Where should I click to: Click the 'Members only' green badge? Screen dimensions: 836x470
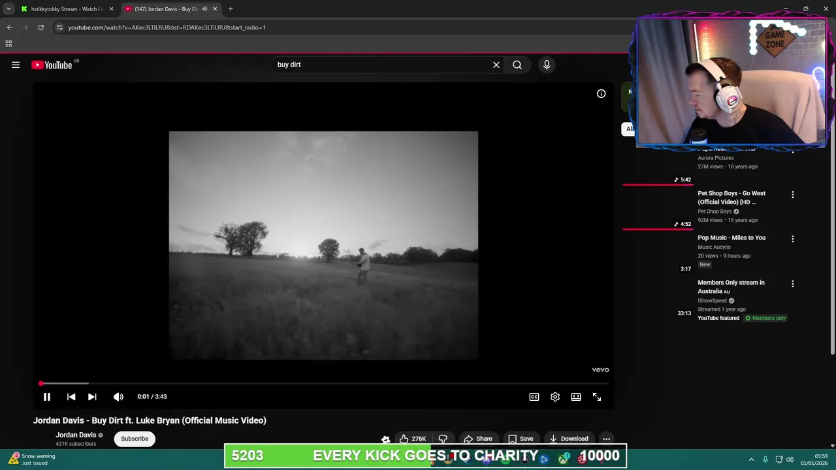[x=765, y=318]
